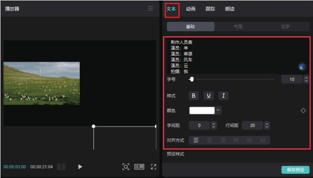Click the text box corner handle in preview
The height and width of the screenshot is (178, 313).
coord(93,126)
